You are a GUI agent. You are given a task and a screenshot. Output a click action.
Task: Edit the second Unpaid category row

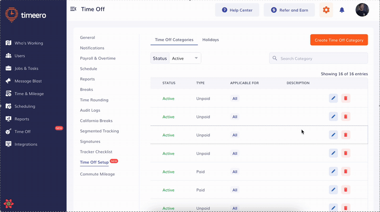pyautogui.click(x=333, y=116)
